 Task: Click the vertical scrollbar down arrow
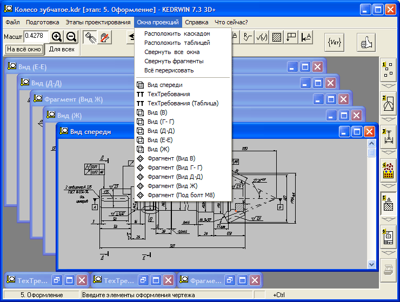(x=371, y=264)
